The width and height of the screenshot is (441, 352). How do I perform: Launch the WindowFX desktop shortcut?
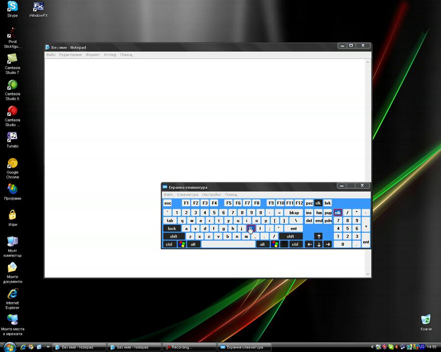click(x=38, y=7)
